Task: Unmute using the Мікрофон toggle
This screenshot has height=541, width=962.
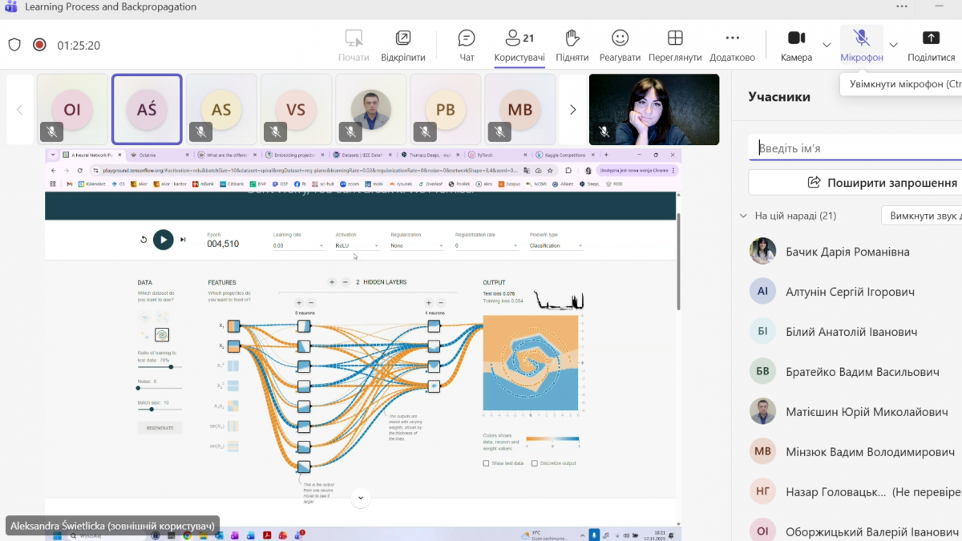Action: (x=861, y=45)
